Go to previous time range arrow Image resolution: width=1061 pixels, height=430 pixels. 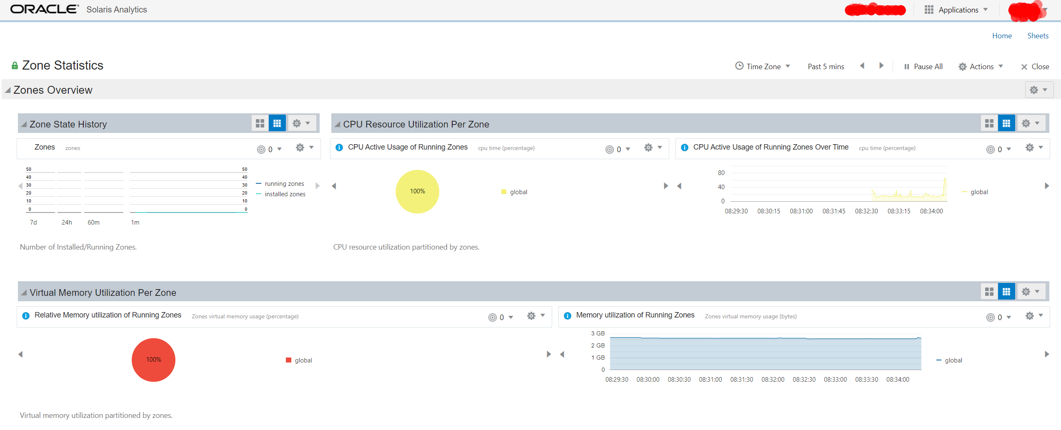(x=862, y=66)
